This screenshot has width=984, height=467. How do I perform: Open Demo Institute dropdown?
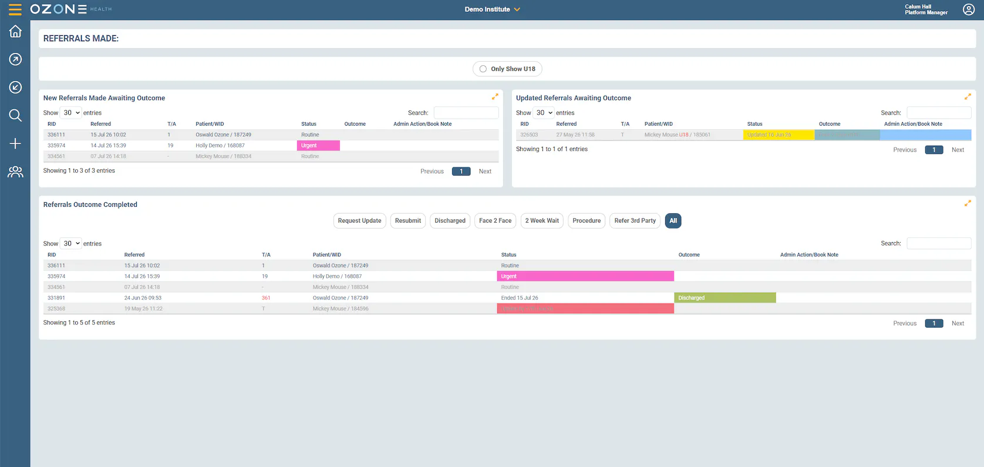[492, 9]
